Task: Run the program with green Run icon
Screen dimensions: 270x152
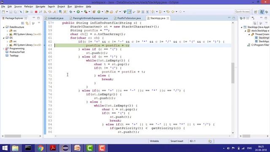Action: pos(78,12)
